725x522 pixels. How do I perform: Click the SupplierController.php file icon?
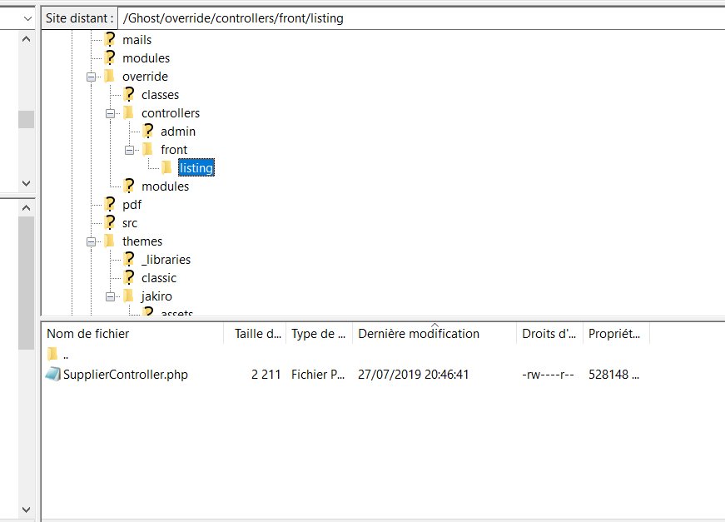pyautogui.click(x=52, y=374)
